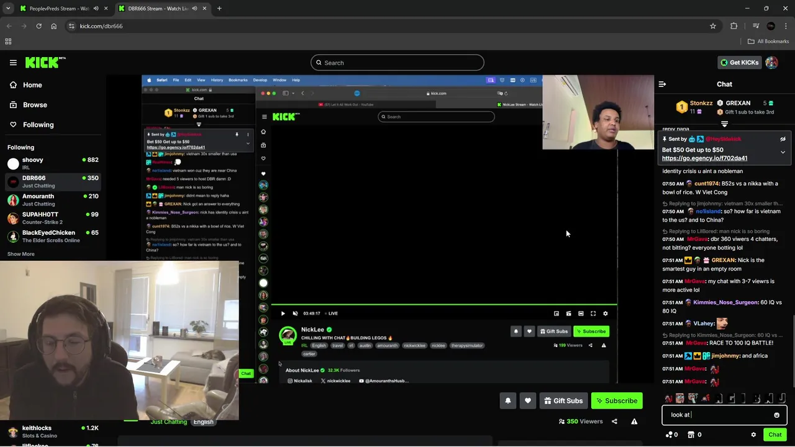795x447 pixels.
Task: Click GREXAN second gifter name
Action: [738, 103]
